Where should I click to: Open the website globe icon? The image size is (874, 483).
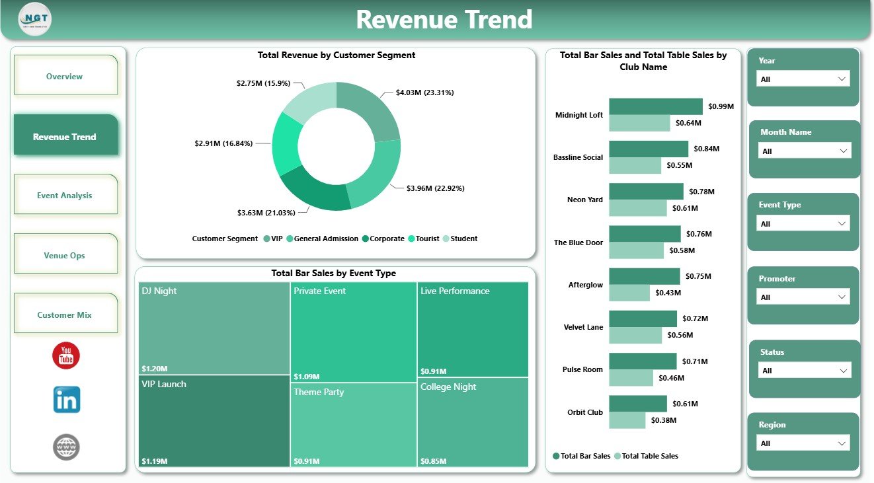(66, 447)
